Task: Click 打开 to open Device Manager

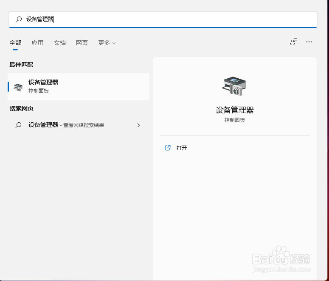Action: pos(182,148)
